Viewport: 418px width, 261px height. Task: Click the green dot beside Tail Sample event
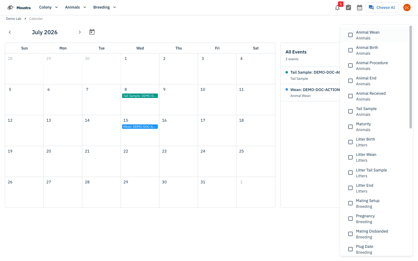pyautogui.click(x=287, y=72)
